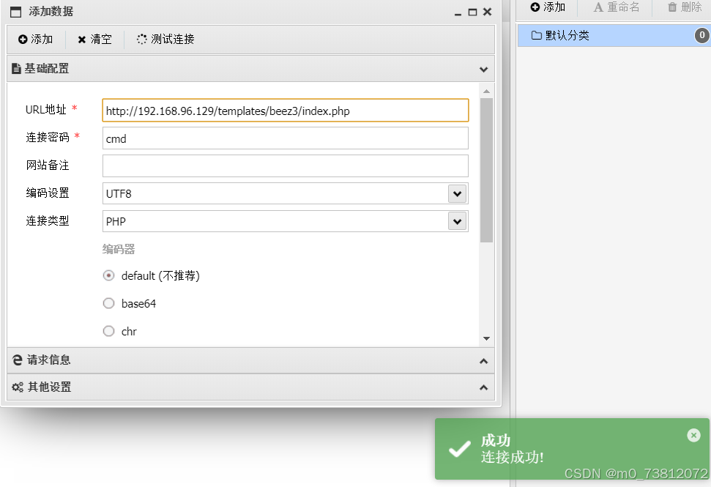The height and width of the screenshot is (487, 711).
Task: Click the empty 网站备注 input field
Action: [x=286, y=166]
